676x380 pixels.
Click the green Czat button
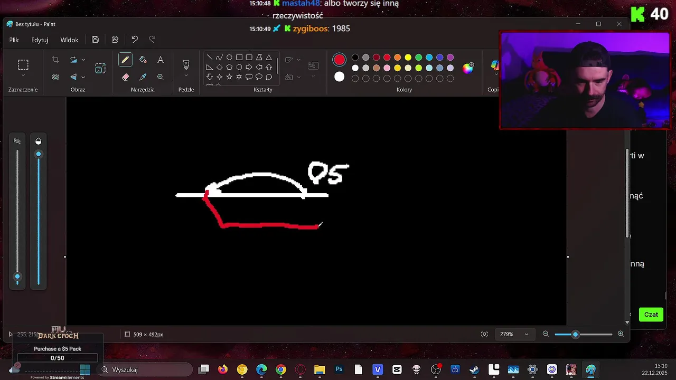[x=651, y=315]
